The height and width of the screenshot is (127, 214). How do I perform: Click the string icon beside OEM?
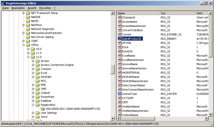(x=119, y=102)
